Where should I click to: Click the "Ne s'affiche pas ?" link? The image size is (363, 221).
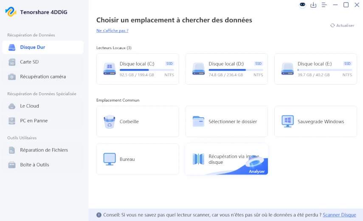112,30
